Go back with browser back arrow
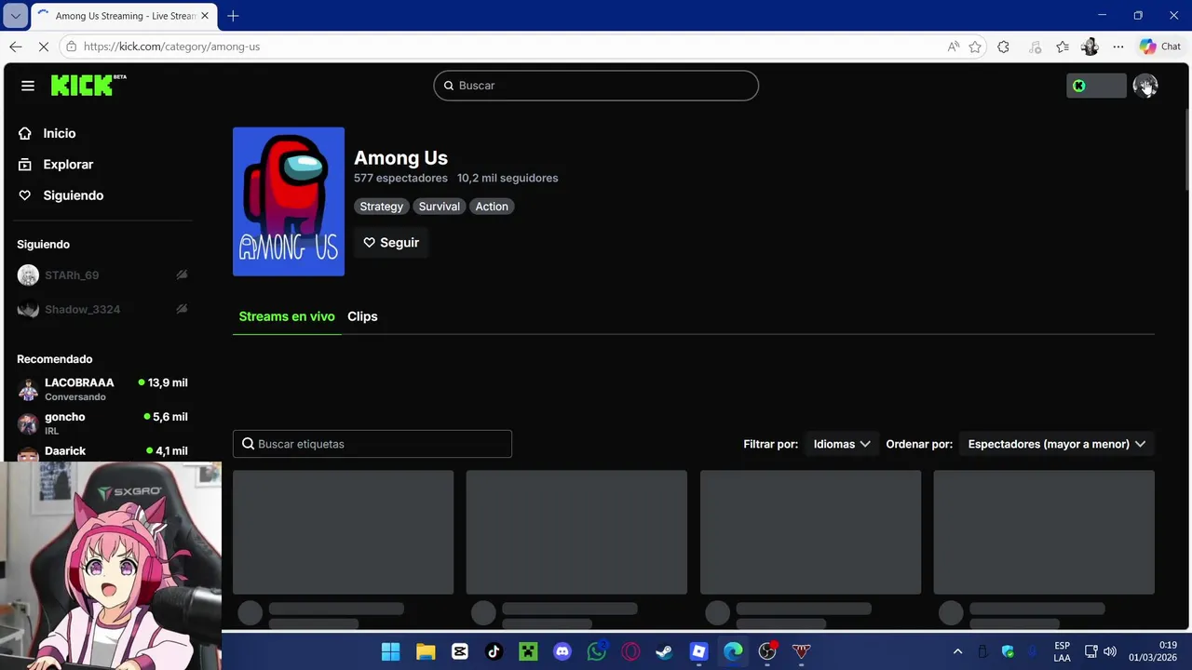Screen dimensions: 1192x670 coord(16,47)
